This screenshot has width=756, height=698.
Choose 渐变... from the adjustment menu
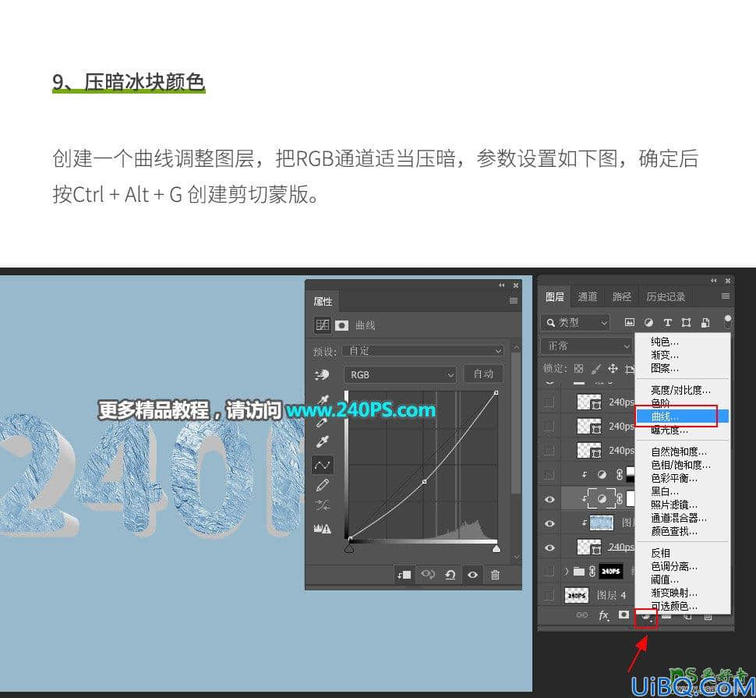682,355
